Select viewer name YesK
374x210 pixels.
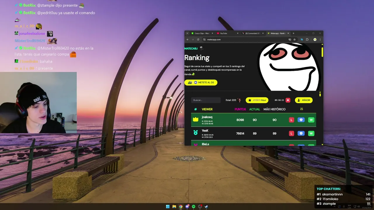(x=205, y=130)
